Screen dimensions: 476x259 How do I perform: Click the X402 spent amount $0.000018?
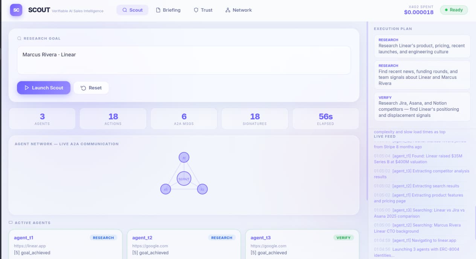(x=419, y=12)
